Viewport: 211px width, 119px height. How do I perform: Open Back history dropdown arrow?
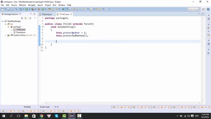[x=104, y=9]
